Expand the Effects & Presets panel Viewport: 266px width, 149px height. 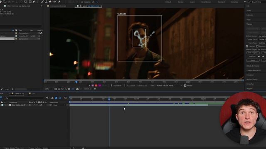point(253,66)
